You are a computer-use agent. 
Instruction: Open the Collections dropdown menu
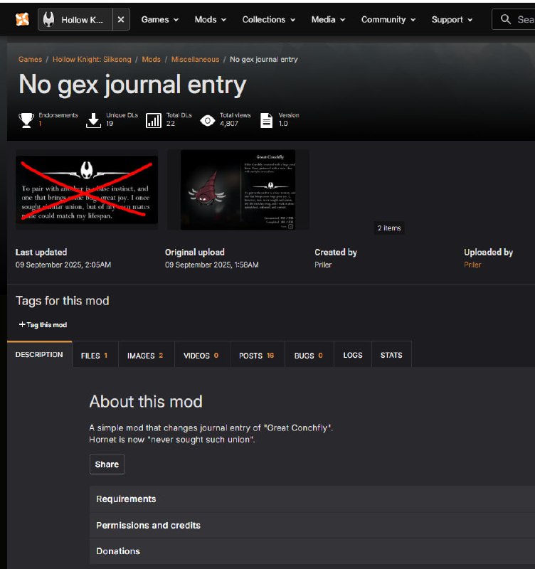pyautogui.click(x=268, y=20)
